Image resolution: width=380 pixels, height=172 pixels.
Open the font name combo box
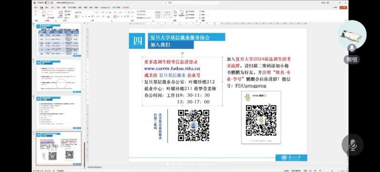(84, 12)
